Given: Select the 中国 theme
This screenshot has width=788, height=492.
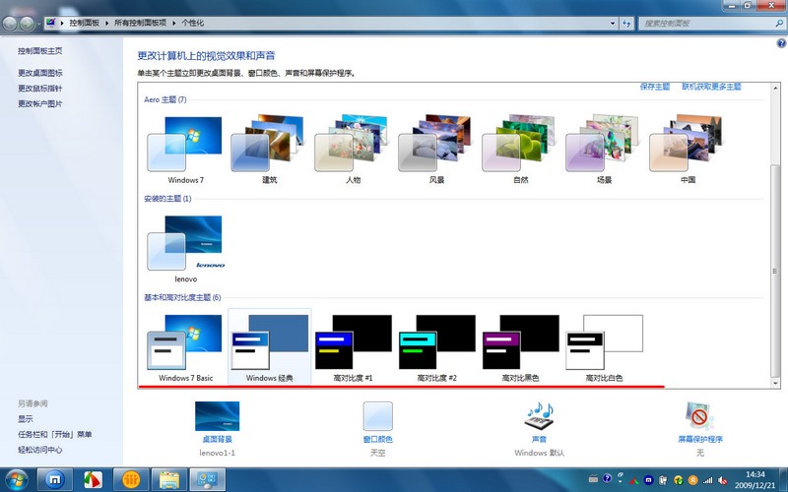Looking at the screenshot, I should 688,150.
